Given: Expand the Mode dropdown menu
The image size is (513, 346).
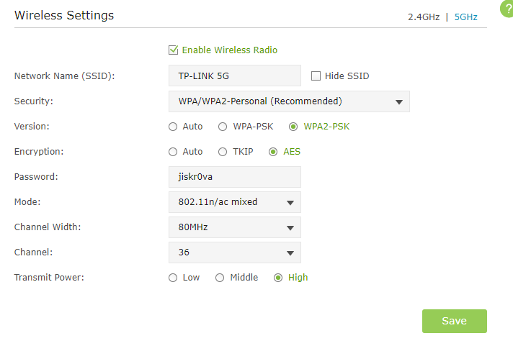Looking at the screenshot, I should (x=234, y=202).
